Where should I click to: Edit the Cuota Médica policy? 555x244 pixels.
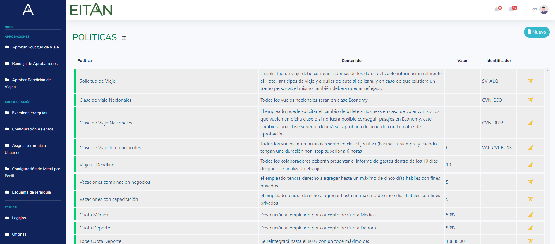click(x=530, y=215)
